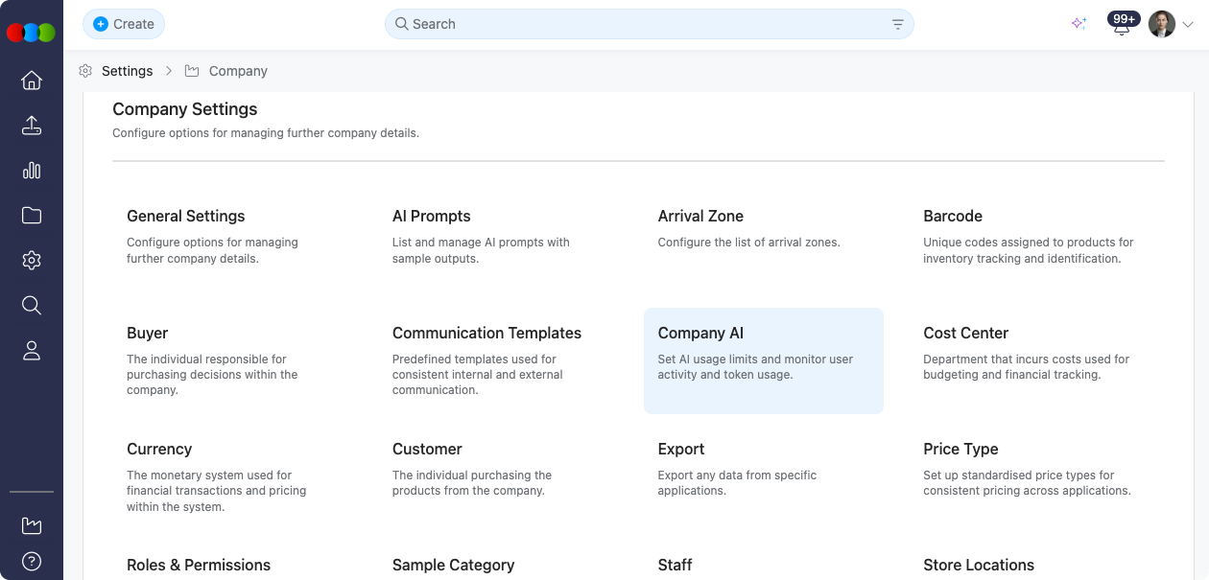Screen dimensions: 1209x580
Task: Open the Analytics bar-chart icon
Action: click(x=32, y=171)
